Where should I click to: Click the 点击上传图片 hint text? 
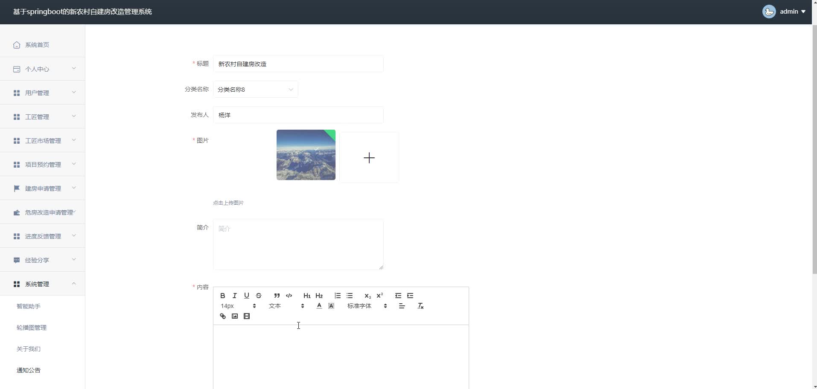coord(228,203)
